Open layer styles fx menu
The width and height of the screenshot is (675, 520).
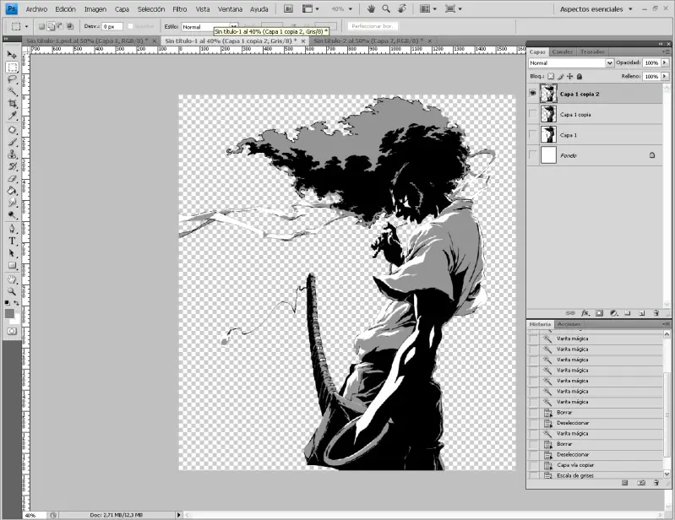click(585, 313)
